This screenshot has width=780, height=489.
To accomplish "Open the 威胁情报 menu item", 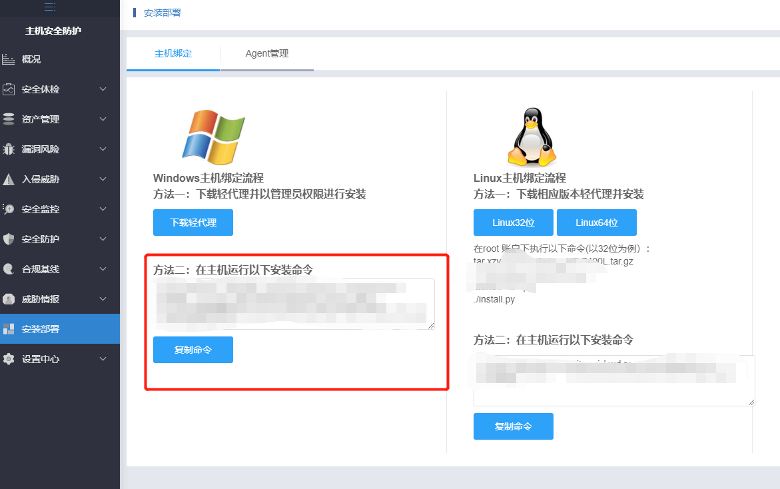I will (x=60, y=299).
